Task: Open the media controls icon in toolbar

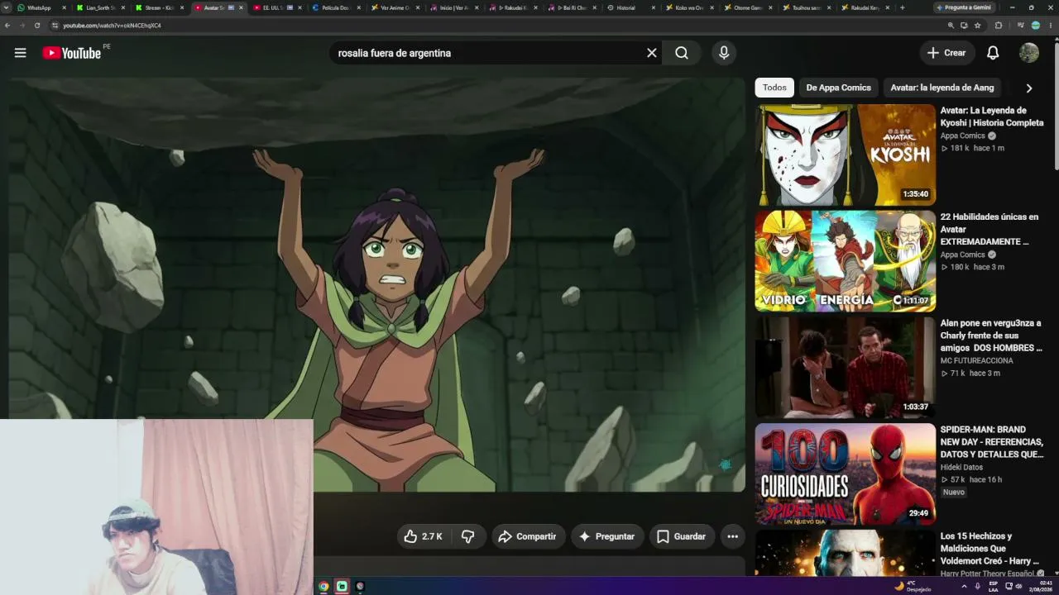Action: pyautogui.click(x=1020, y=26)
